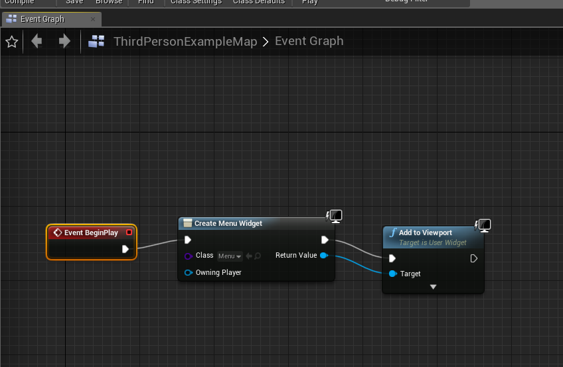The image size is (563, 367).
Task: Click the monitor icon above Create Menu Widget
Action: pyautogui.click(x=335, y=216)
